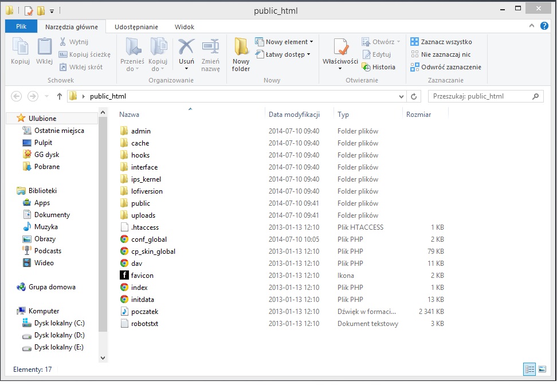557x385 pixels.
Task: Click the up-arrow navigation button
Action: (59, 96)
